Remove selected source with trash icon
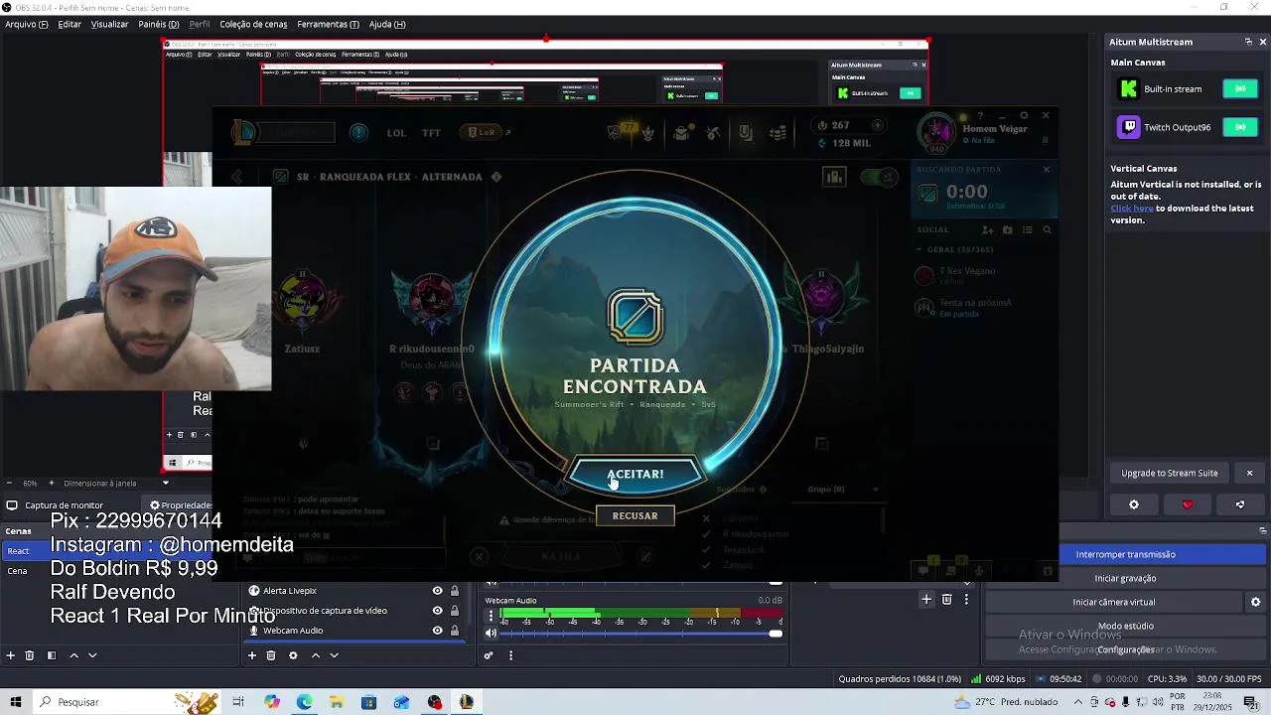The image size is (1271, 715). (271, 655)
